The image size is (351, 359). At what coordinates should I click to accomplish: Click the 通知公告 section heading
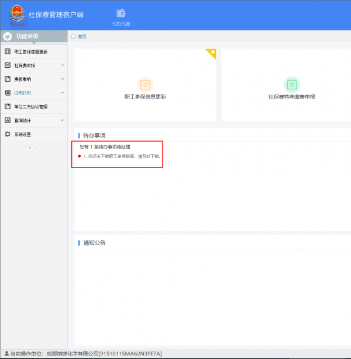[x=94, y=242]
